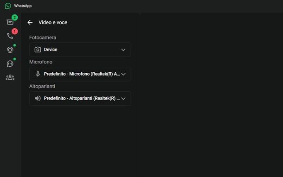Open the Communities tab with people icon
The width and height of the screenshot is (283, 177).
(x=10, y=77)
